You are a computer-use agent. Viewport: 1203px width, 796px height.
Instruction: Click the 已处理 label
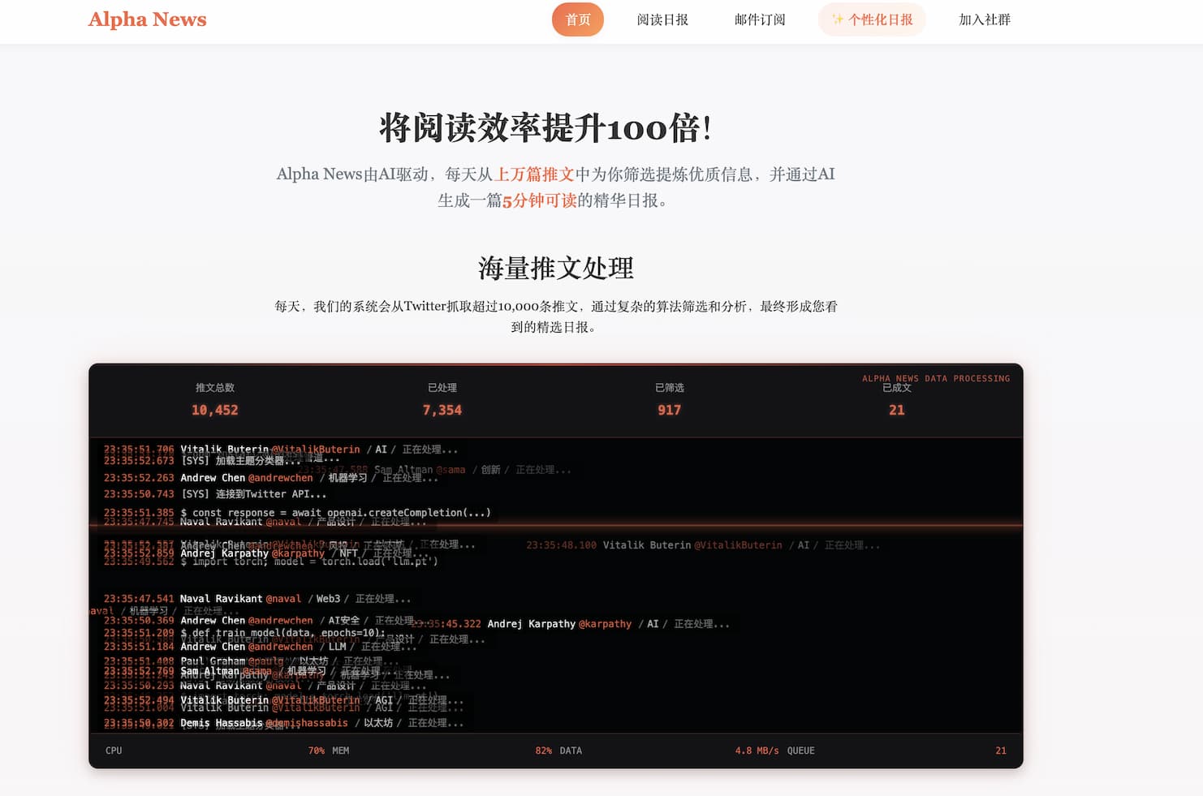[442, 388]
